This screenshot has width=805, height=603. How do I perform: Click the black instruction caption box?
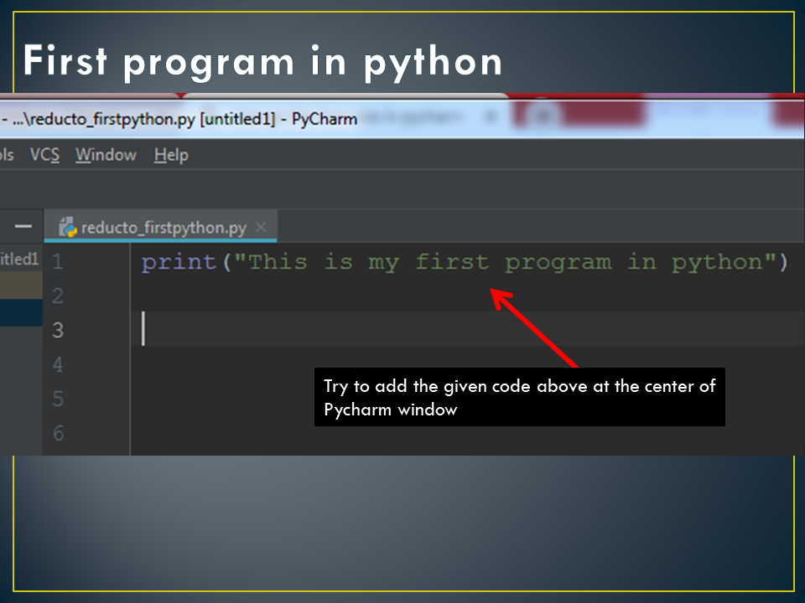(518, 397)
